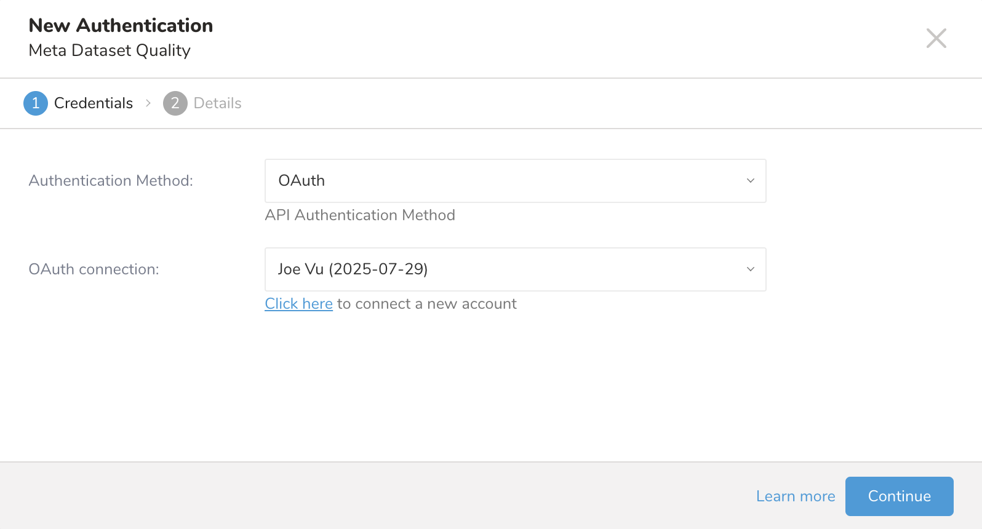
Task: Click the 'to connect a new account' text
Action: pyautogui.click(x=426, y=304)
